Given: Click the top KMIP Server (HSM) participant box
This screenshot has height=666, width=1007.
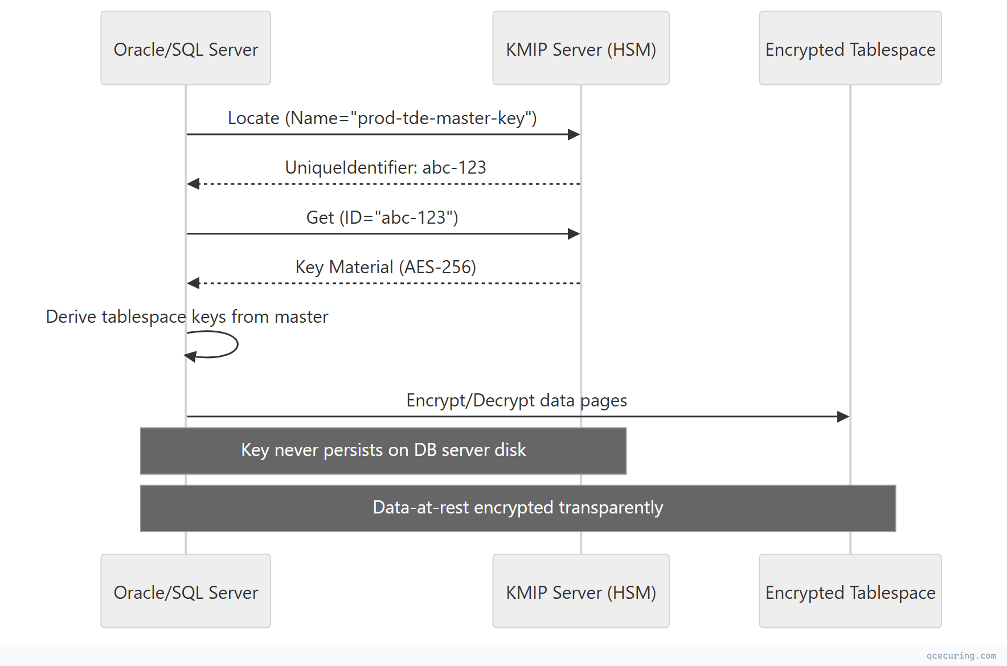Looking at the screenshot, I should click(581, 48).
